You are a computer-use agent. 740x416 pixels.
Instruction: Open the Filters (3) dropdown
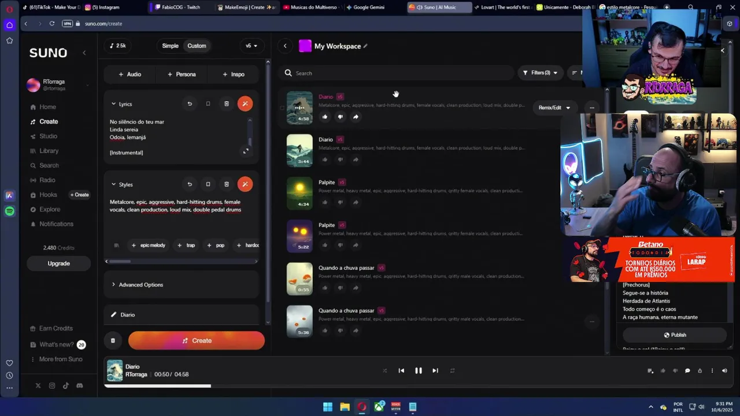click(x=540, y=73)
